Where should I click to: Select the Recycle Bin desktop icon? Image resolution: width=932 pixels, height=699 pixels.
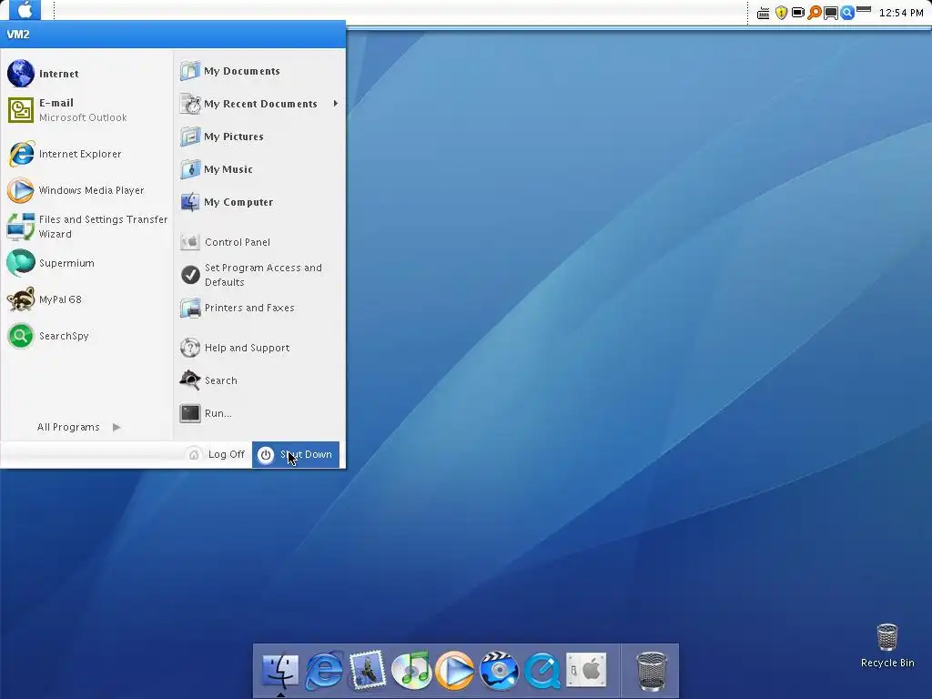click(887, 645)
